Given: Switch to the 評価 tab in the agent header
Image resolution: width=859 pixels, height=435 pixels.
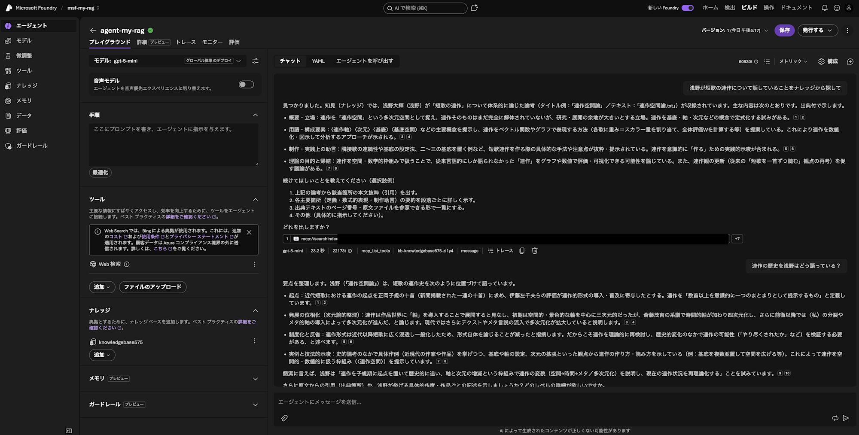Looking at the screenshot, I should [235, 42].
